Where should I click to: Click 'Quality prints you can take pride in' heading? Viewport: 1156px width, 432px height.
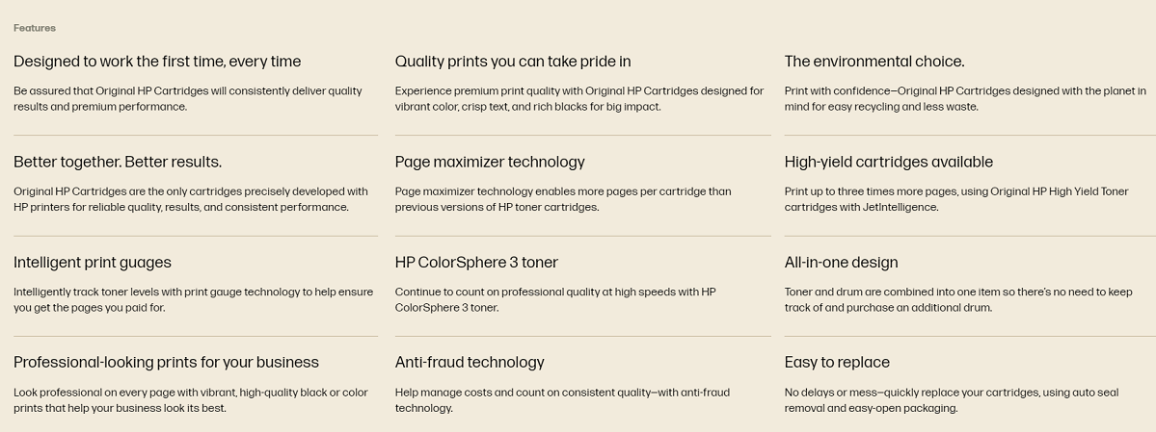(x=513, y=62)
